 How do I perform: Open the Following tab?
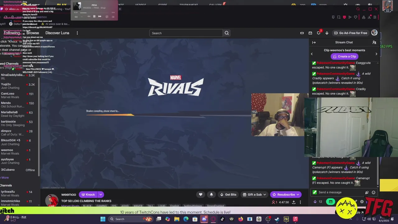[x=12, y=33]
